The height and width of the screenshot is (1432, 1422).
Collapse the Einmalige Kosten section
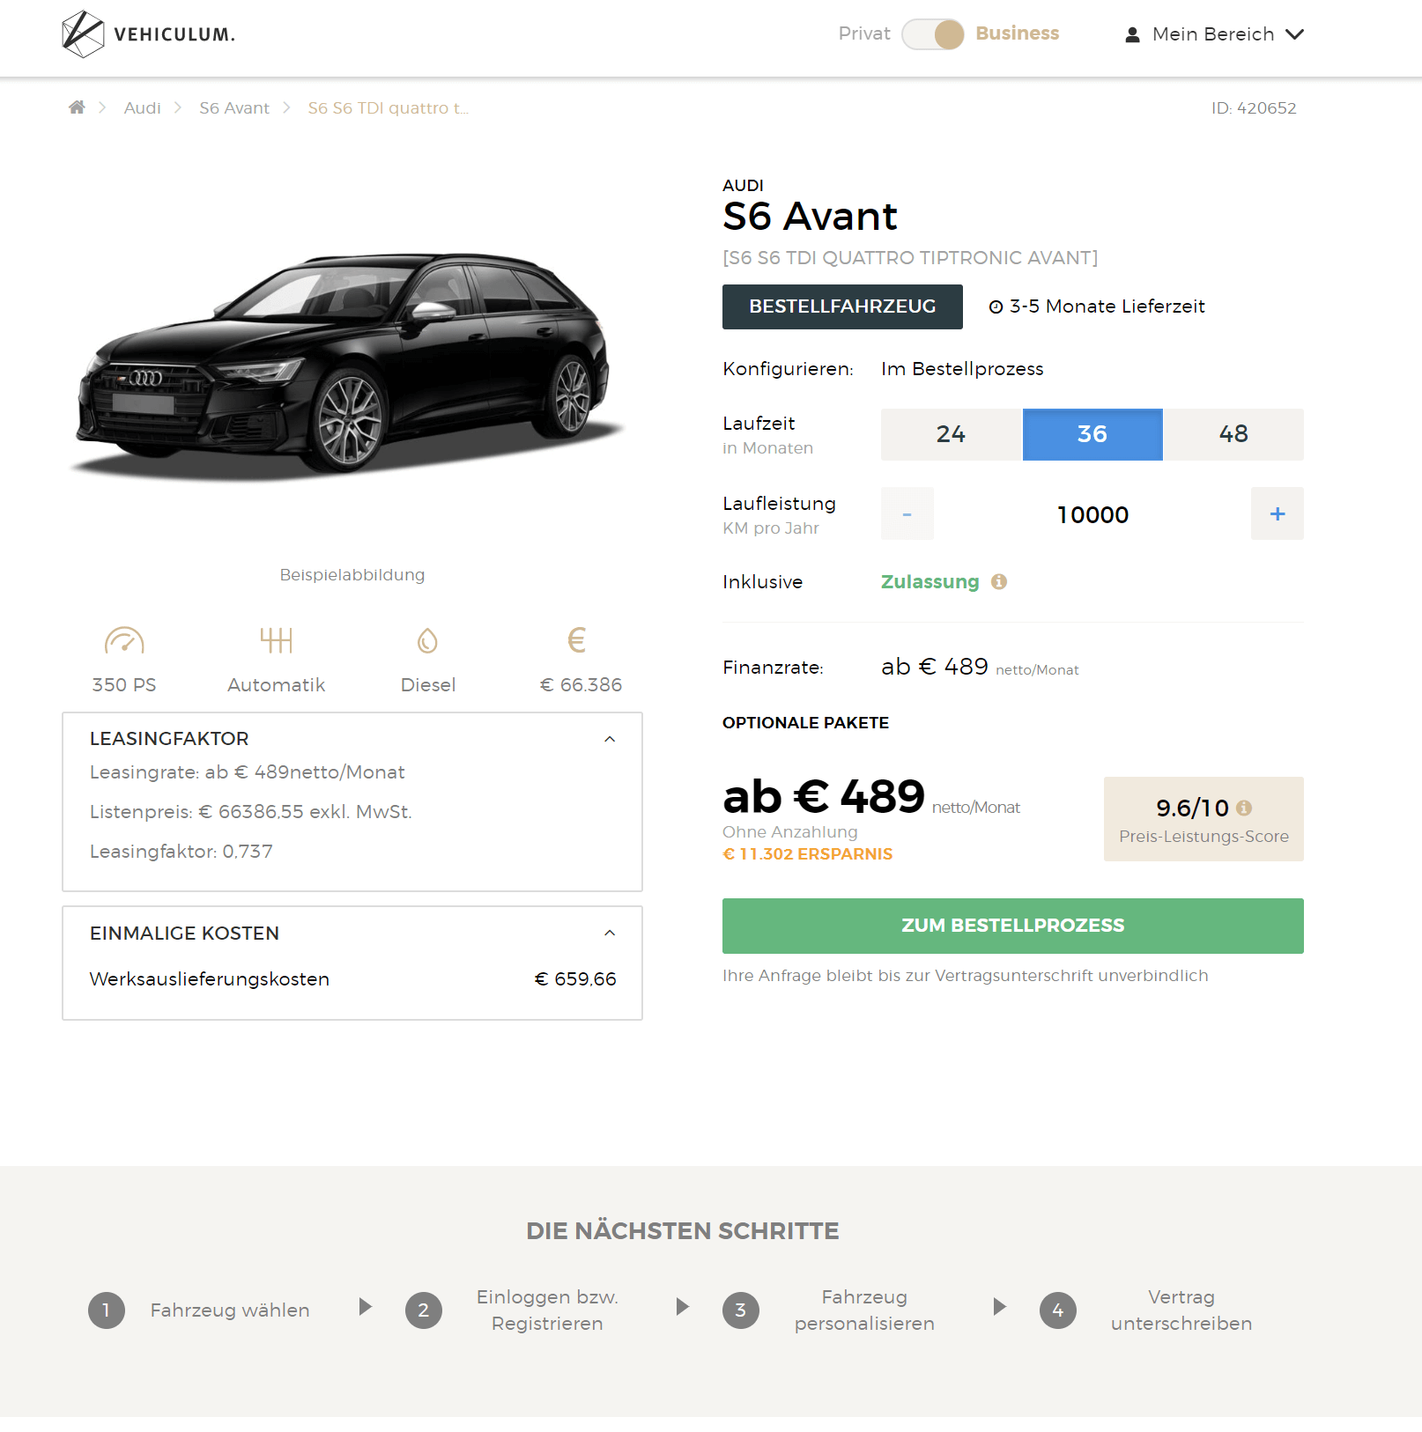[x=610, y=933]
